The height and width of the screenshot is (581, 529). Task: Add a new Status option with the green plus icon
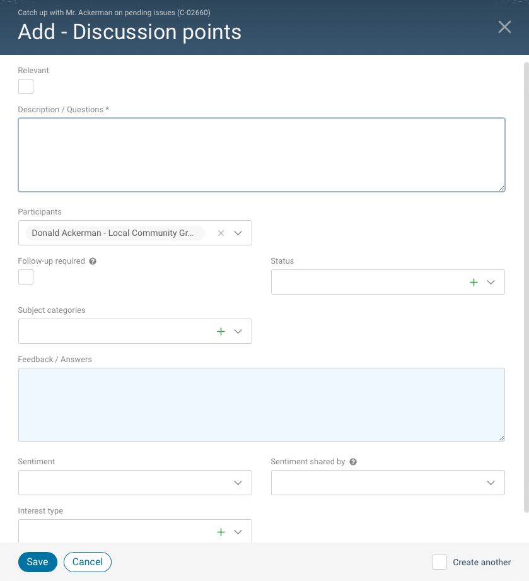[474, 282]
